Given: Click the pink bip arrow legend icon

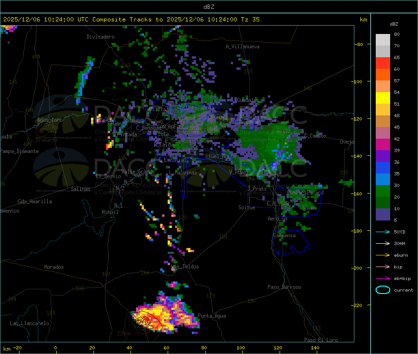Looking at the screenshot, I should pos(383,267).
